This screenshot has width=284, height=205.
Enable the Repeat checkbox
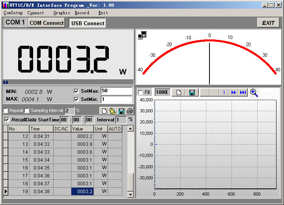6,111
